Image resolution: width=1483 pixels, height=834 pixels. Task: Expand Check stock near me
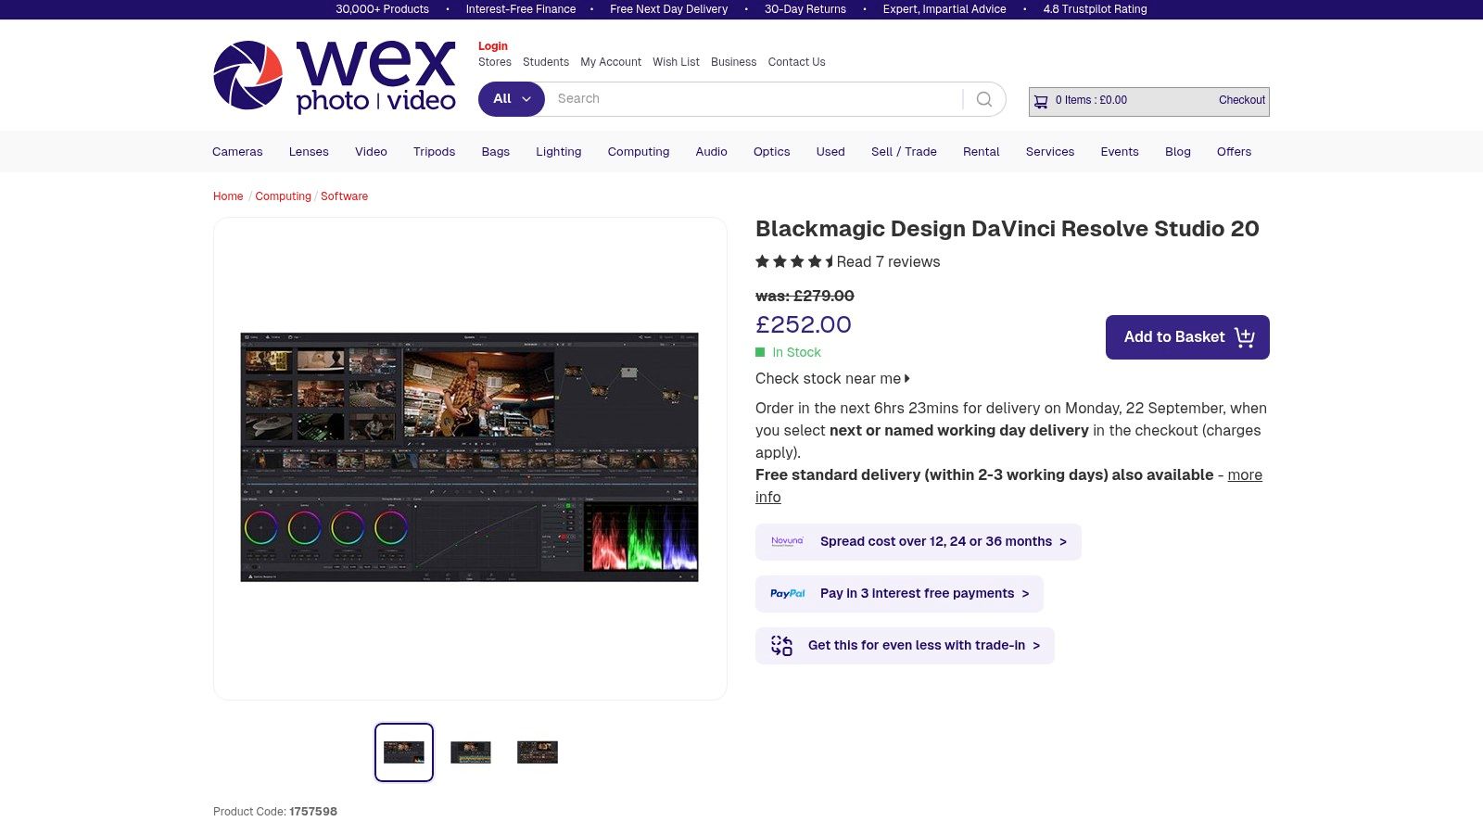click(x=831, y=379)
